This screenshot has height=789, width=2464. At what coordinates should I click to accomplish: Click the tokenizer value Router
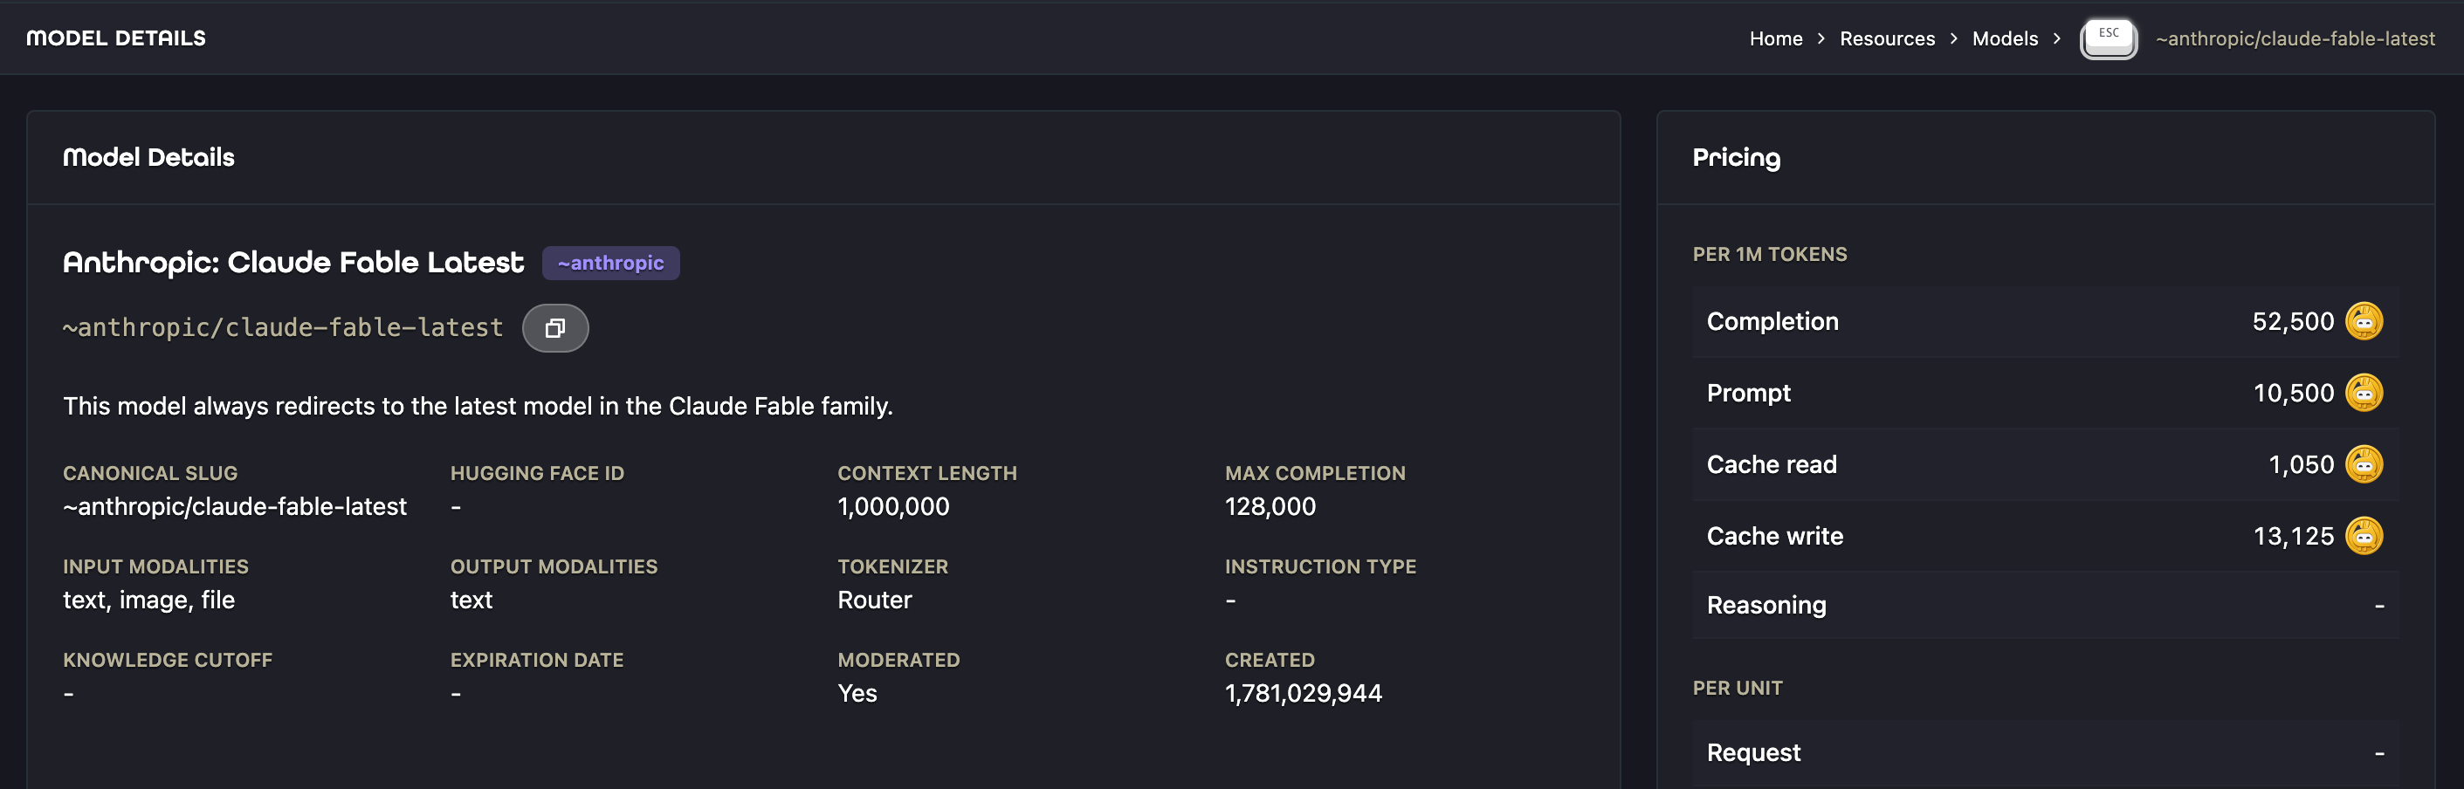pos(874,600)
